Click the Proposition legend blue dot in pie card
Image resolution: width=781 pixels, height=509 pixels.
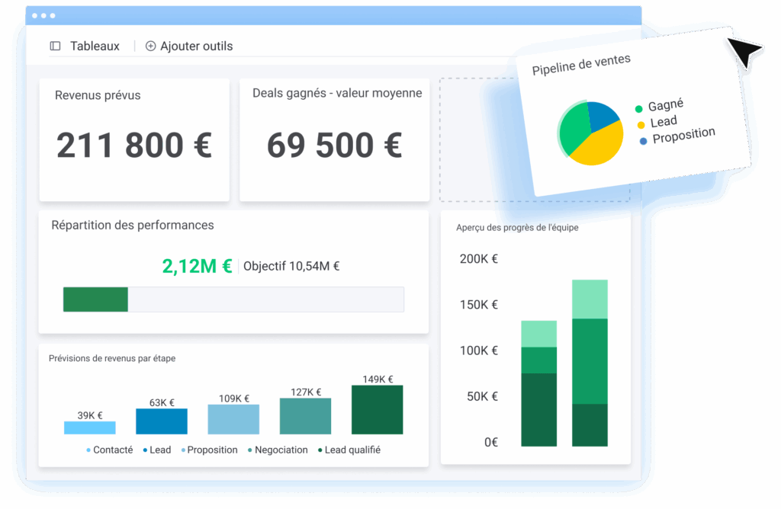tap(644, 141)
